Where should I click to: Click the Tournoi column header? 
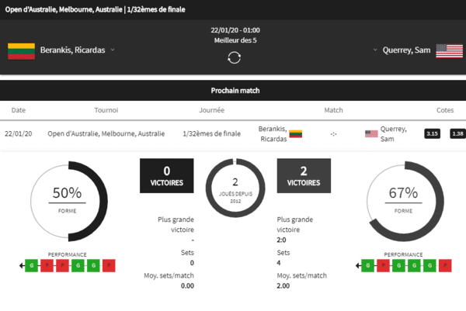point(106,110)
